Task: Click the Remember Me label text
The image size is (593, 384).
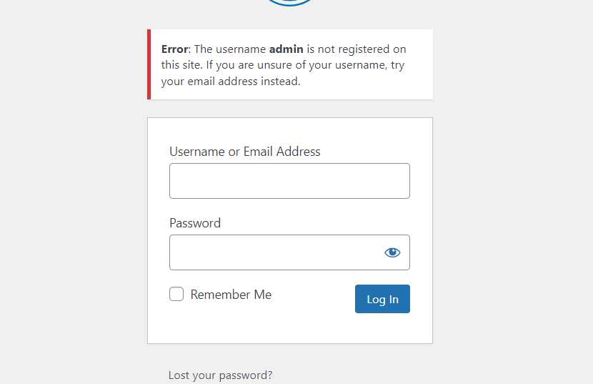Action: tap(231, 295)
